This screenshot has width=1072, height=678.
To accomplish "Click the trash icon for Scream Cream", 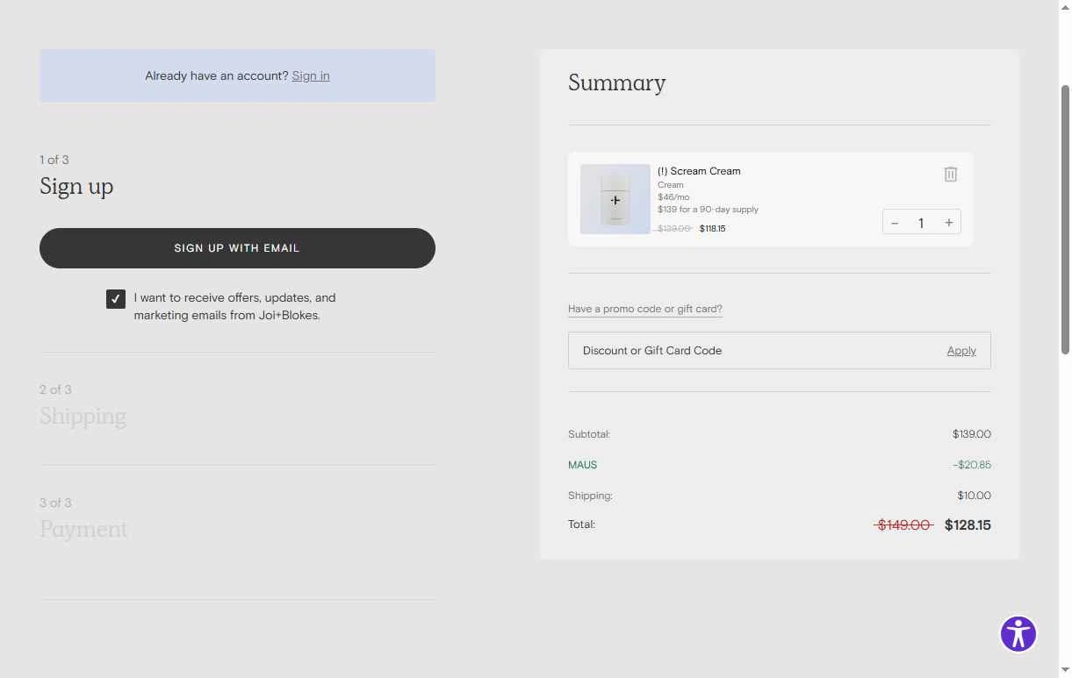I will 950,174.
